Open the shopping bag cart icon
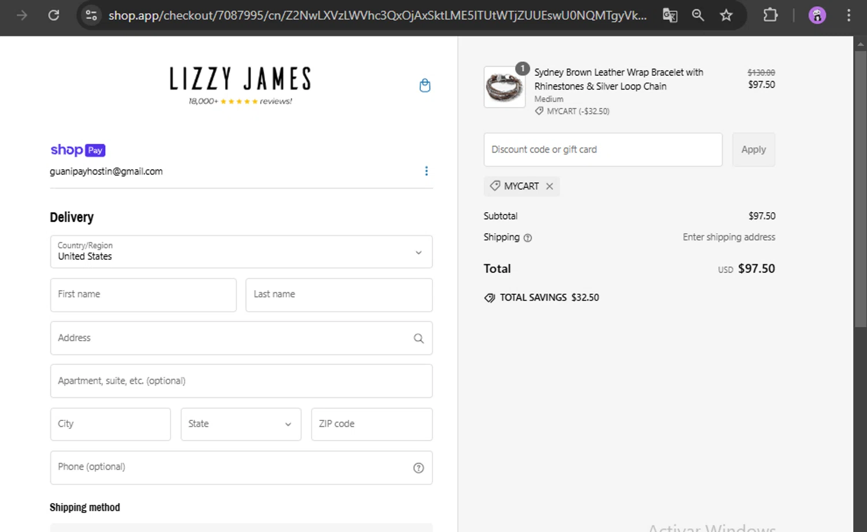Image resolution: width=867 pixels, height=532 pixels. [x=425, y=86]
